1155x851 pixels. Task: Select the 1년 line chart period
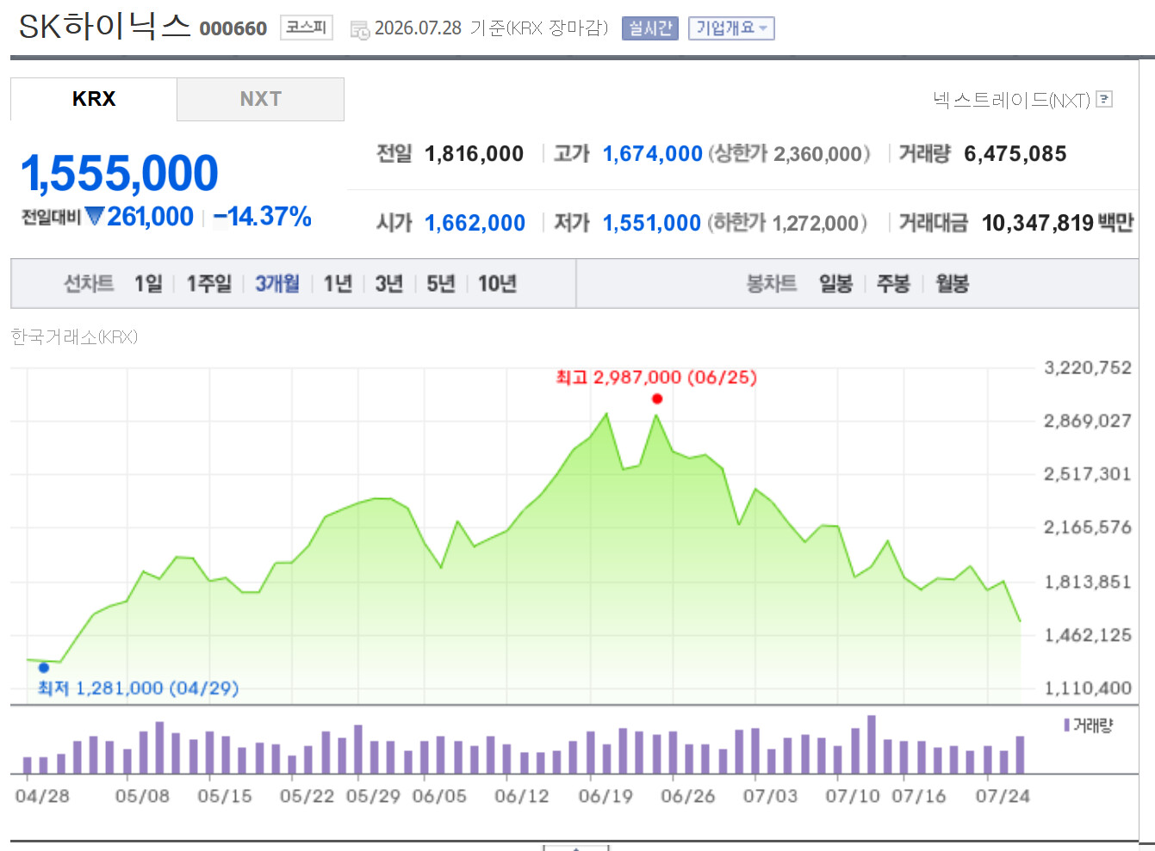click(338, 283)
